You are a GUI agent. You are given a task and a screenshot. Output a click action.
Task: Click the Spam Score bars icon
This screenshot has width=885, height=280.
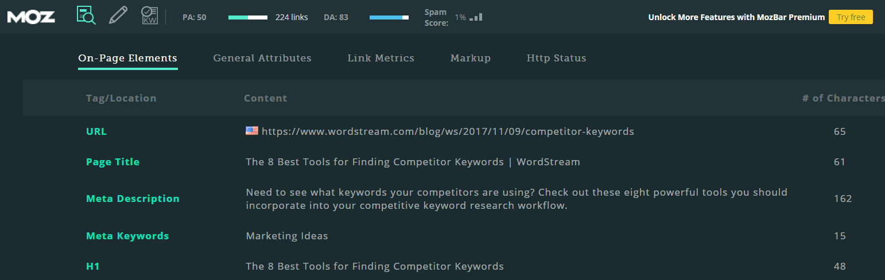click(476, 17)
